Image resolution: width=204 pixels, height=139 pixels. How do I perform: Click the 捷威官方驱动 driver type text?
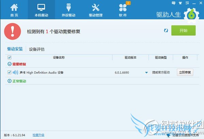click(x=161, y=72)
